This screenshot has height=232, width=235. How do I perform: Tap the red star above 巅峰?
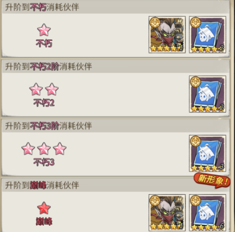(x=44, y=208)
